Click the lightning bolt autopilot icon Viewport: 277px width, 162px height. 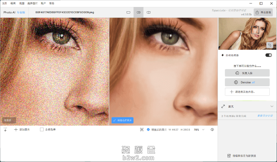(x=222, y=55)
